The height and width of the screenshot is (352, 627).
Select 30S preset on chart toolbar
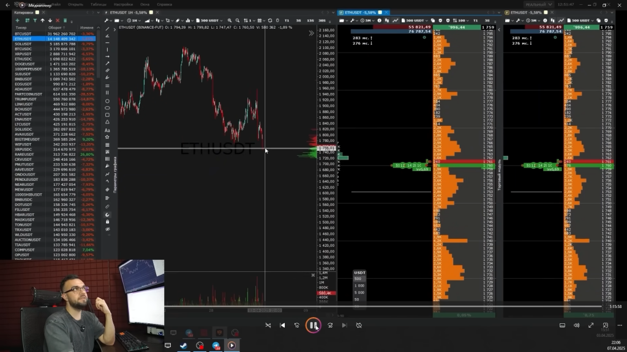click(322, 20)
